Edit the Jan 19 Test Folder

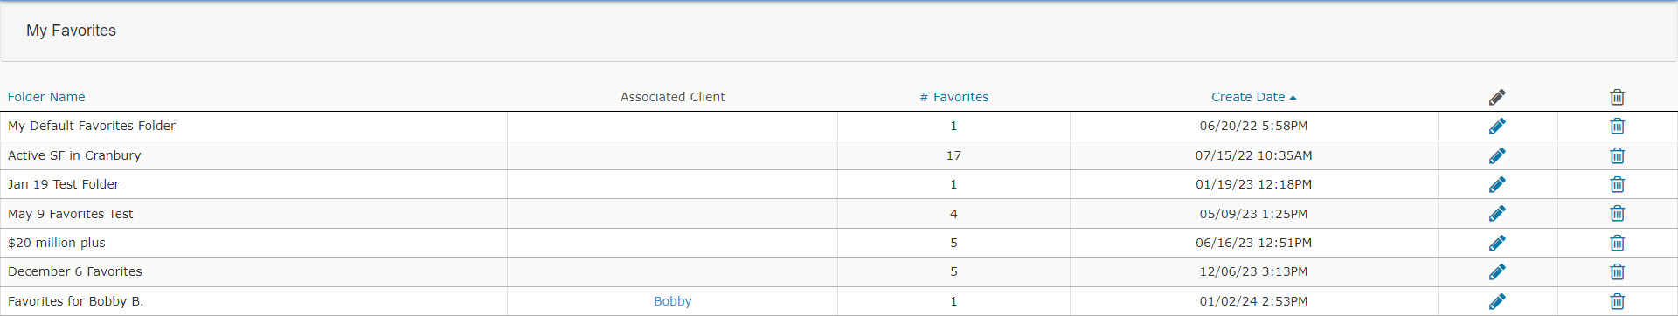click(x=1497, y=184)
